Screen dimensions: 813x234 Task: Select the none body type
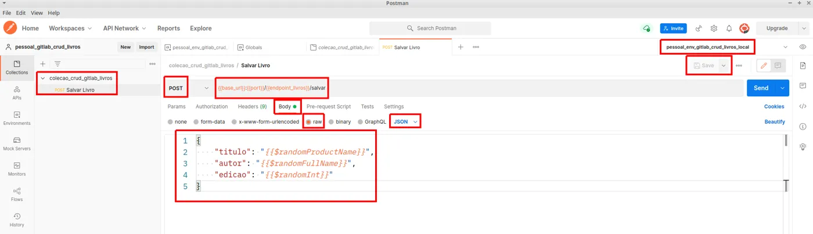pos(177,122)
